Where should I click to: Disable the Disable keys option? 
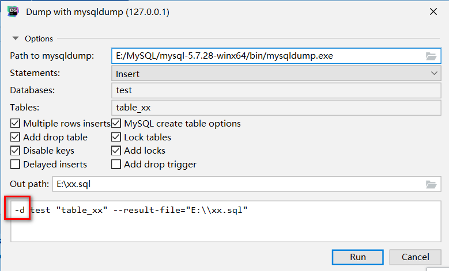point(16,151)
